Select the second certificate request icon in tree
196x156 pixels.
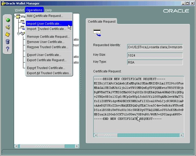pyautogui.click(x=23, y=28)
